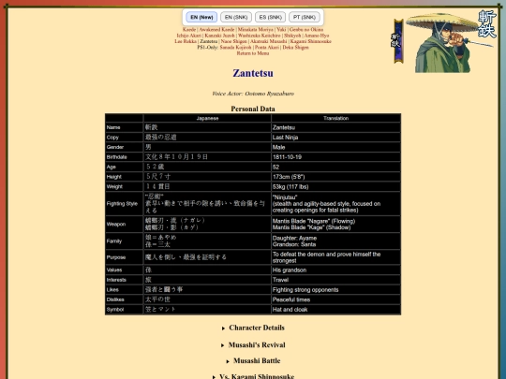Image resolution: width=506 pixels, height=379 pixels.
Task: Go to Akatsuki Musashi's page
Action: [x=269, y=41]
